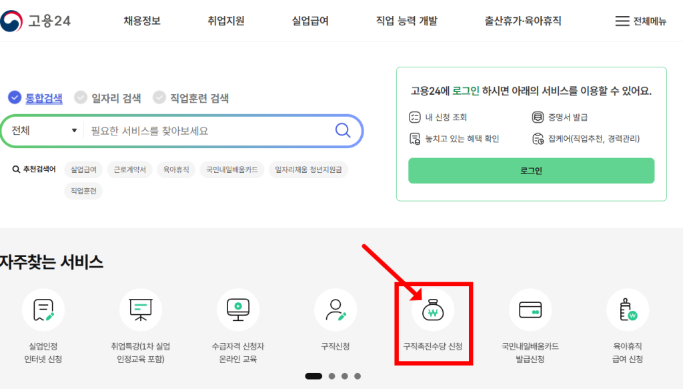Open the 채용정보 menu
This screenshot has height=389, width=683.
142,21
